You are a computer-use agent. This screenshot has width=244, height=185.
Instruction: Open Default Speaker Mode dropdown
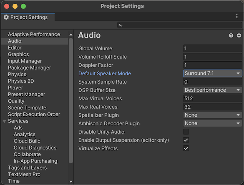pos(213,73)
